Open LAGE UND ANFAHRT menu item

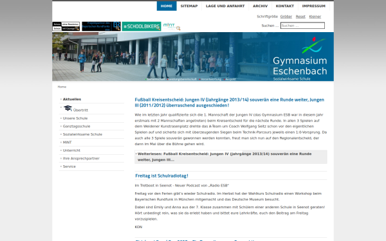coord(225,6)
